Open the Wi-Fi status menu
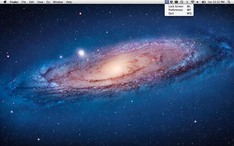234x146 pixels. (x=193, y=2)
